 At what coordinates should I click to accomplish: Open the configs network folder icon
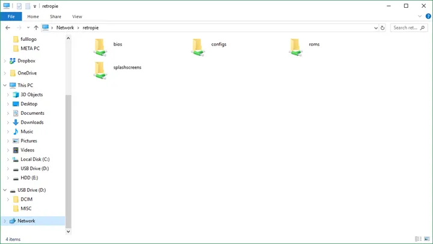(x=198, y=47)
